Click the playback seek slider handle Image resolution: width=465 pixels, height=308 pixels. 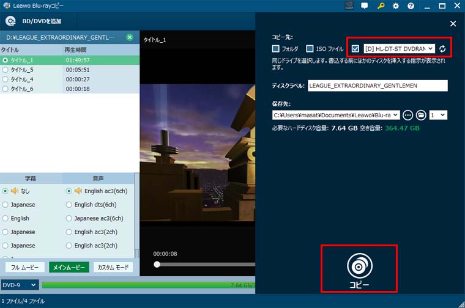(157, 264)
